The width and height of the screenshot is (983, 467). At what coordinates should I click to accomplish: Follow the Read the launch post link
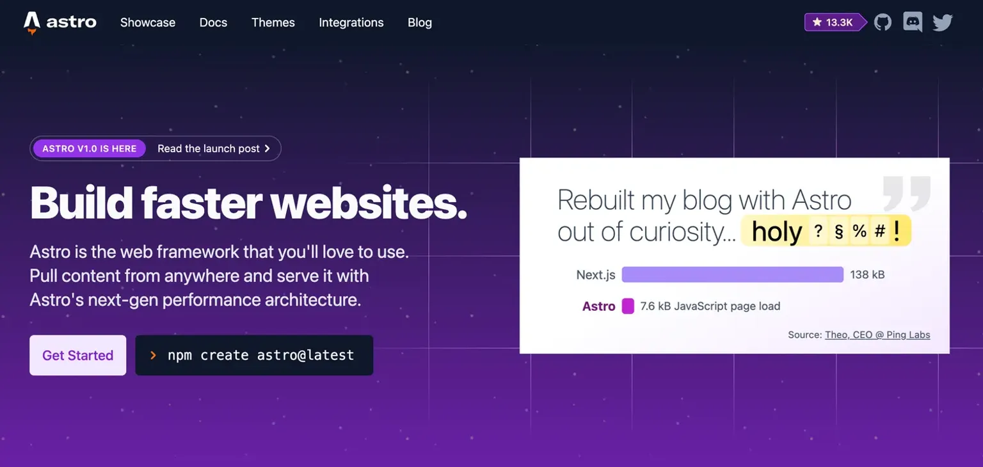click(x=209, y=148)
